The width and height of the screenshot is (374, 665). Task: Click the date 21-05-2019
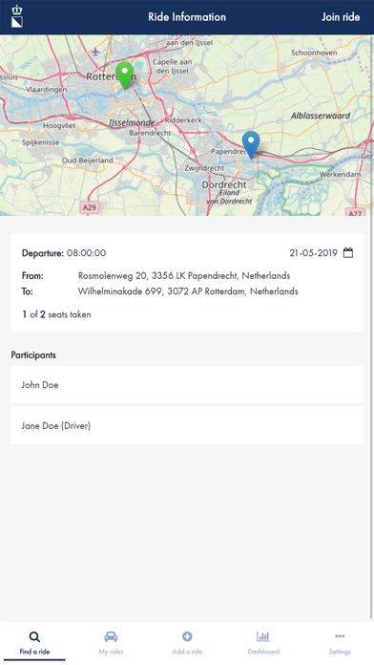[314, 253]
